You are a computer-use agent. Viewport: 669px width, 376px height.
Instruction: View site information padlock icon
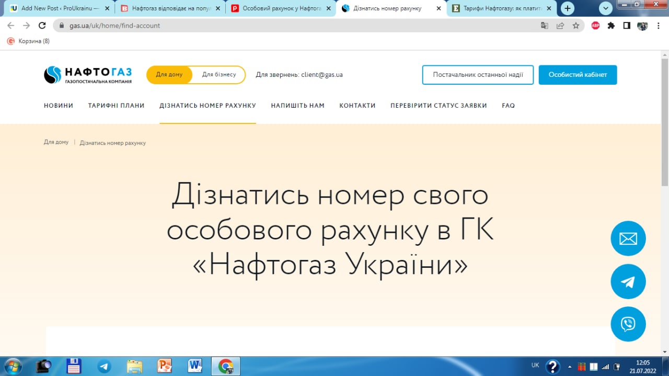tap(62, 26)
